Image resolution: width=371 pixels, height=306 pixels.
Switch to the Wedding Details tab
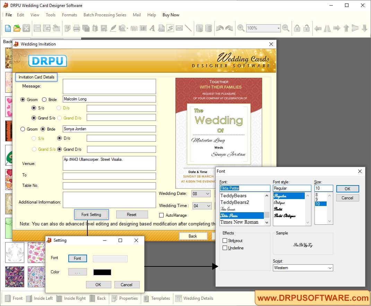pyautogui.click(x=195, y=298)
